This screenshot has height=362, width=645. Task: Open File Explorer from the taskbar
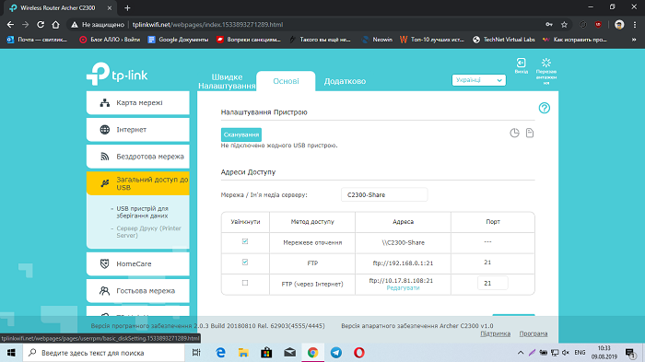click(243, 353)
